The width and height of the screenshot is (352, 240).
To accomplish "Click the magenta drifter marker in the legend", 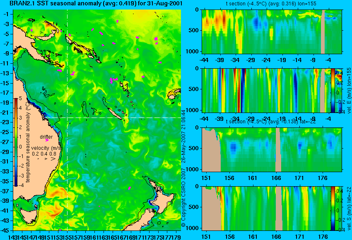I will (x=47, y=140).
